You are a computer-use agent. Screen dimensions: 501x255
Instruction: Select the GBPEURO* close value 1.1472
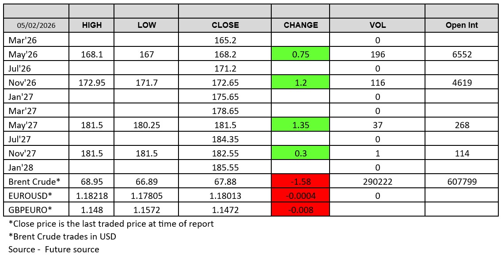[x=225, y=210]
